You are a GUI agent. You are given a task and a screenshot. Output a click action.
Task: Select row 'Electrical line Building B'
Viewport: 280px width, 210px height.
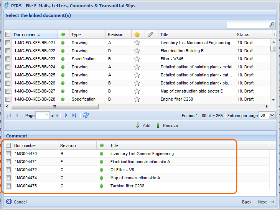tap(137, 51)
